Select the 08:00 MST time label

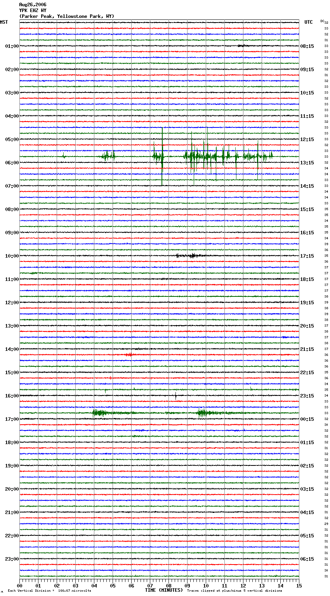click(x=12, y=209)
